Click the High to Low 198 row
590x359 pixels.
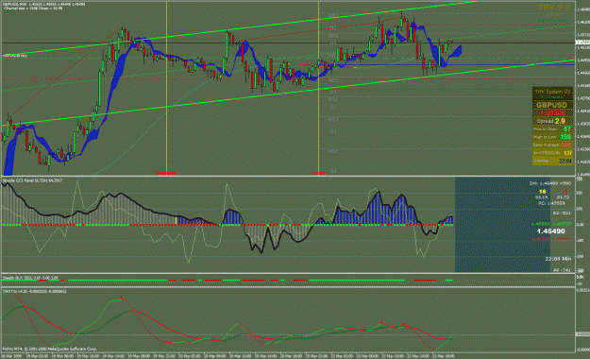click(552, 137)
